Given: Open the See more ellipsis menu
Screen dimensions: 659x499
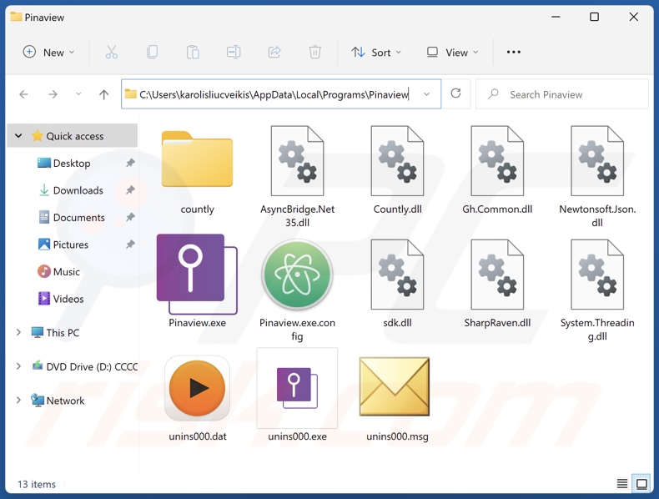Looking at the screenshot, I should click(514, 52).
